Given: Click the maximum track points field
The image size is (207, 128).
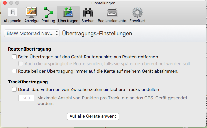Looking at the screenshot, I should 26,98.
